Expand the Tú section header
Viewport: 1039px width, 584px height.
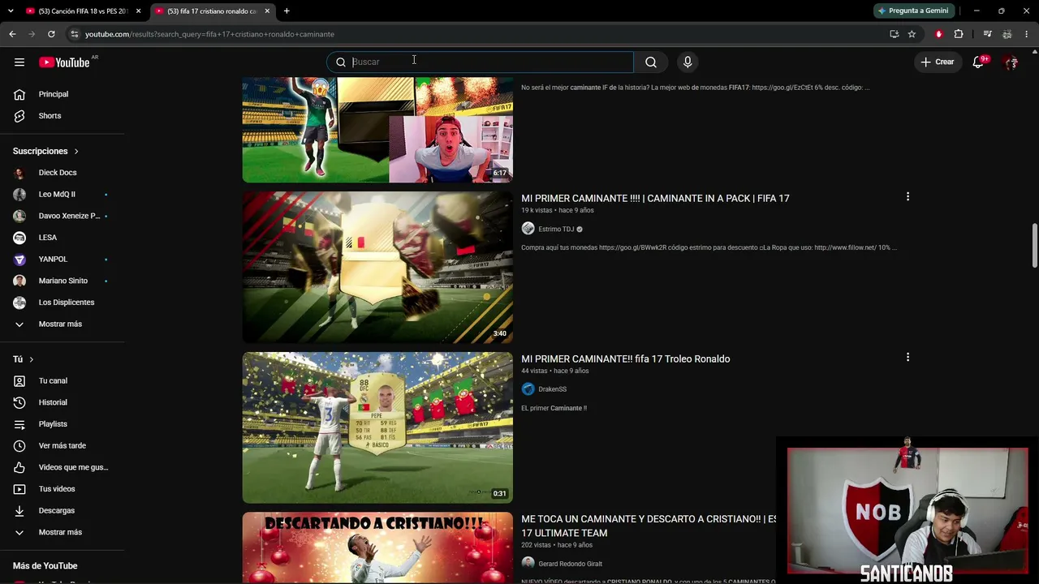pos(24,359)
